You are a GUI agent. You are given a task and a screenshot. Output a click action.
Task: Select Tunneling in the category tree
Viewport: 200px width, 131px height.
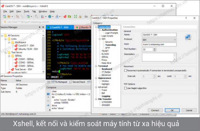click(x=110, y=45)
